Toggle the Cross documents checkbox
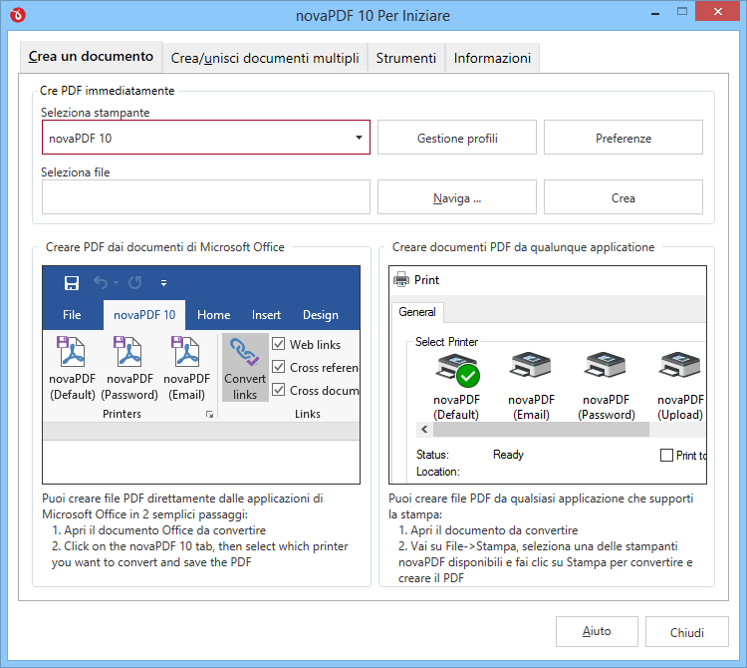747x668 pixels. pos(278,390)
